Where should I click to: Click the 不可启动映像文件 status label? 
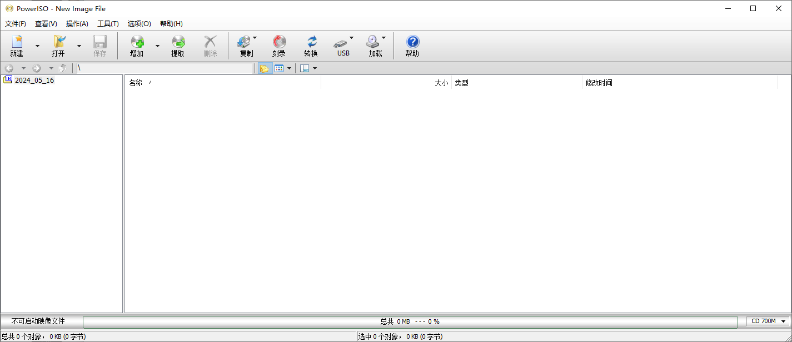pyautogui.click(x=38, y=321)
